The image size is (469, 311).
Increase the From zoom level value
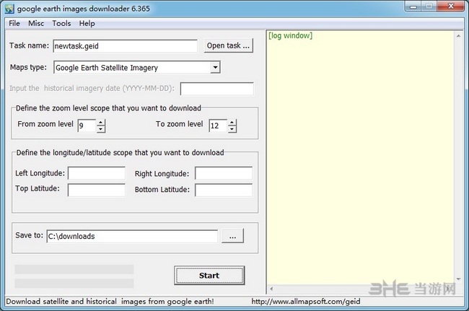[101, 122]
